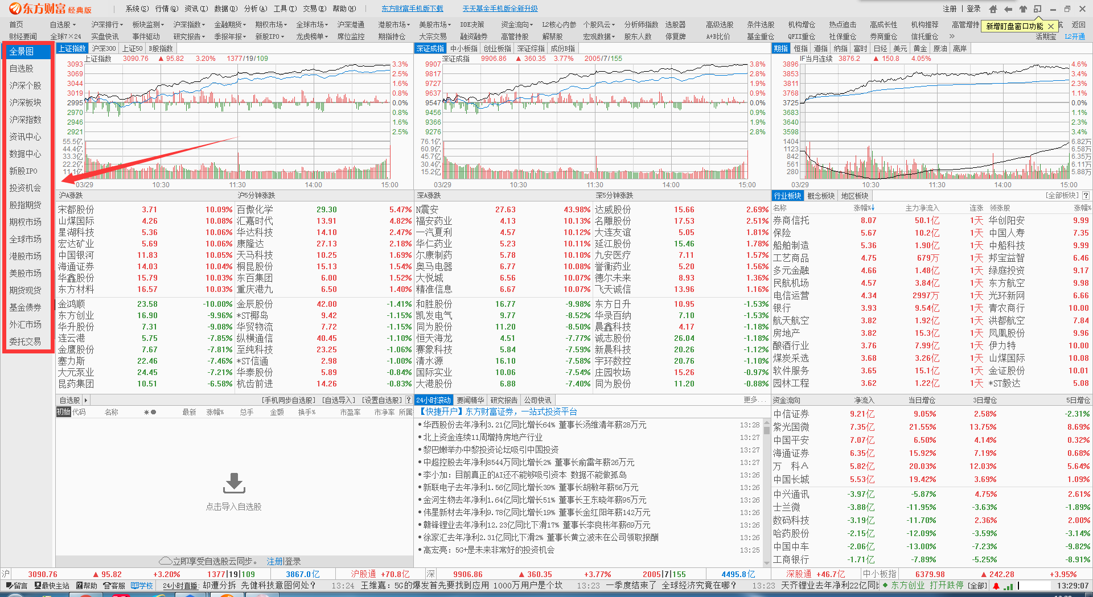The image size is (1093, 597).
Task: Sort sector list by 涨幅% column
Action: coord(864,208)
